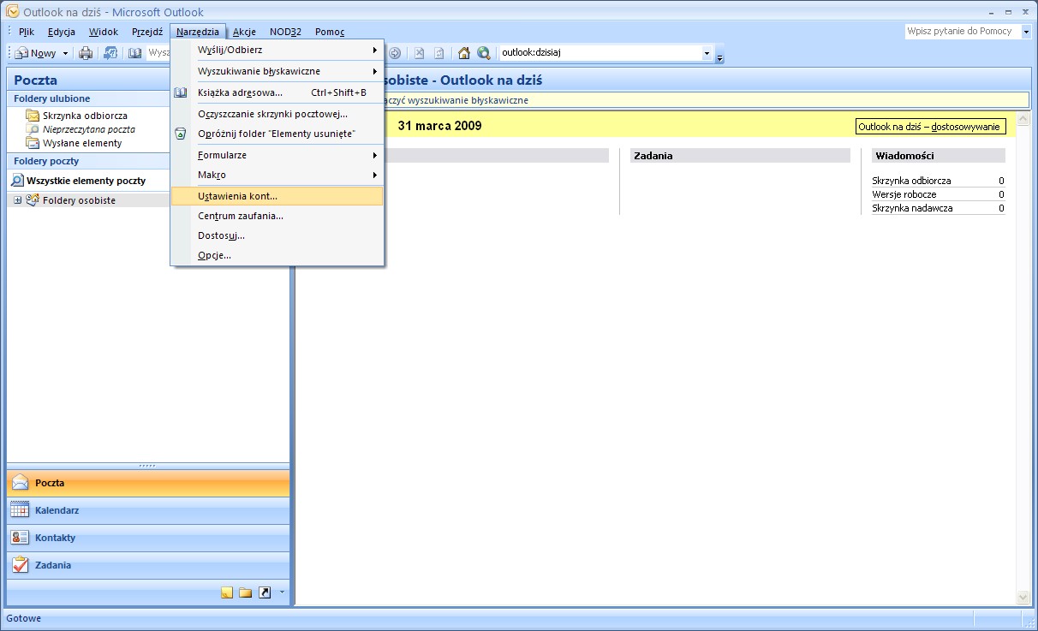1038x631 pixels.
Task: Open Wersje robocze link under Wiadomości
Action: click(x=904, y=194)
